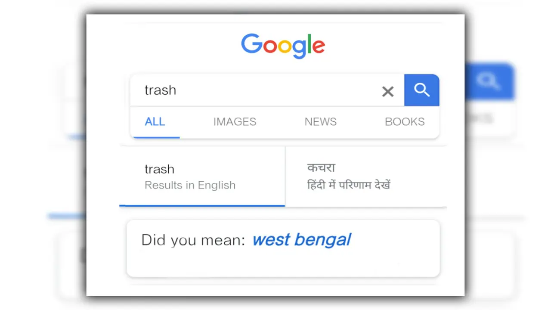Click the "Did you mean:" label text
551x310 pixels.
[193, 240]
